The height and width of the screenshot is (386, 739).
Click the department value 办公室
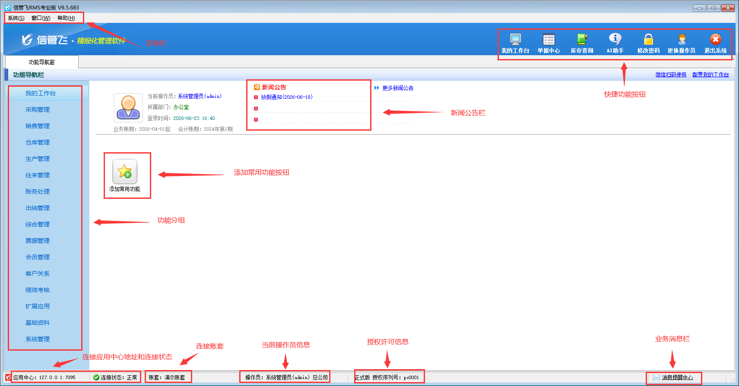click(181, 107)
